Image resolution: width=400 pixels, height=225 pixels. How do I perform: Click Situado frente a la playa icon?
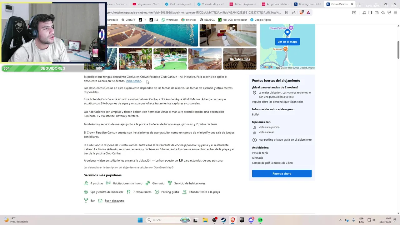(185, 192)
